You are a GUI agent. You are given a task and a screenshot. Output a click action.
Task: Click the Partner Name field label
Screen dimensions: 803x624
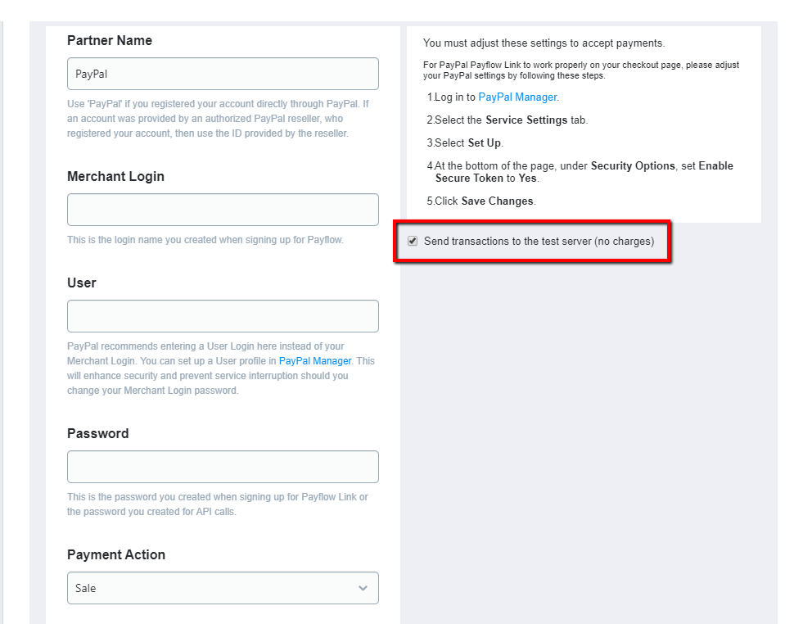point(110,40)
